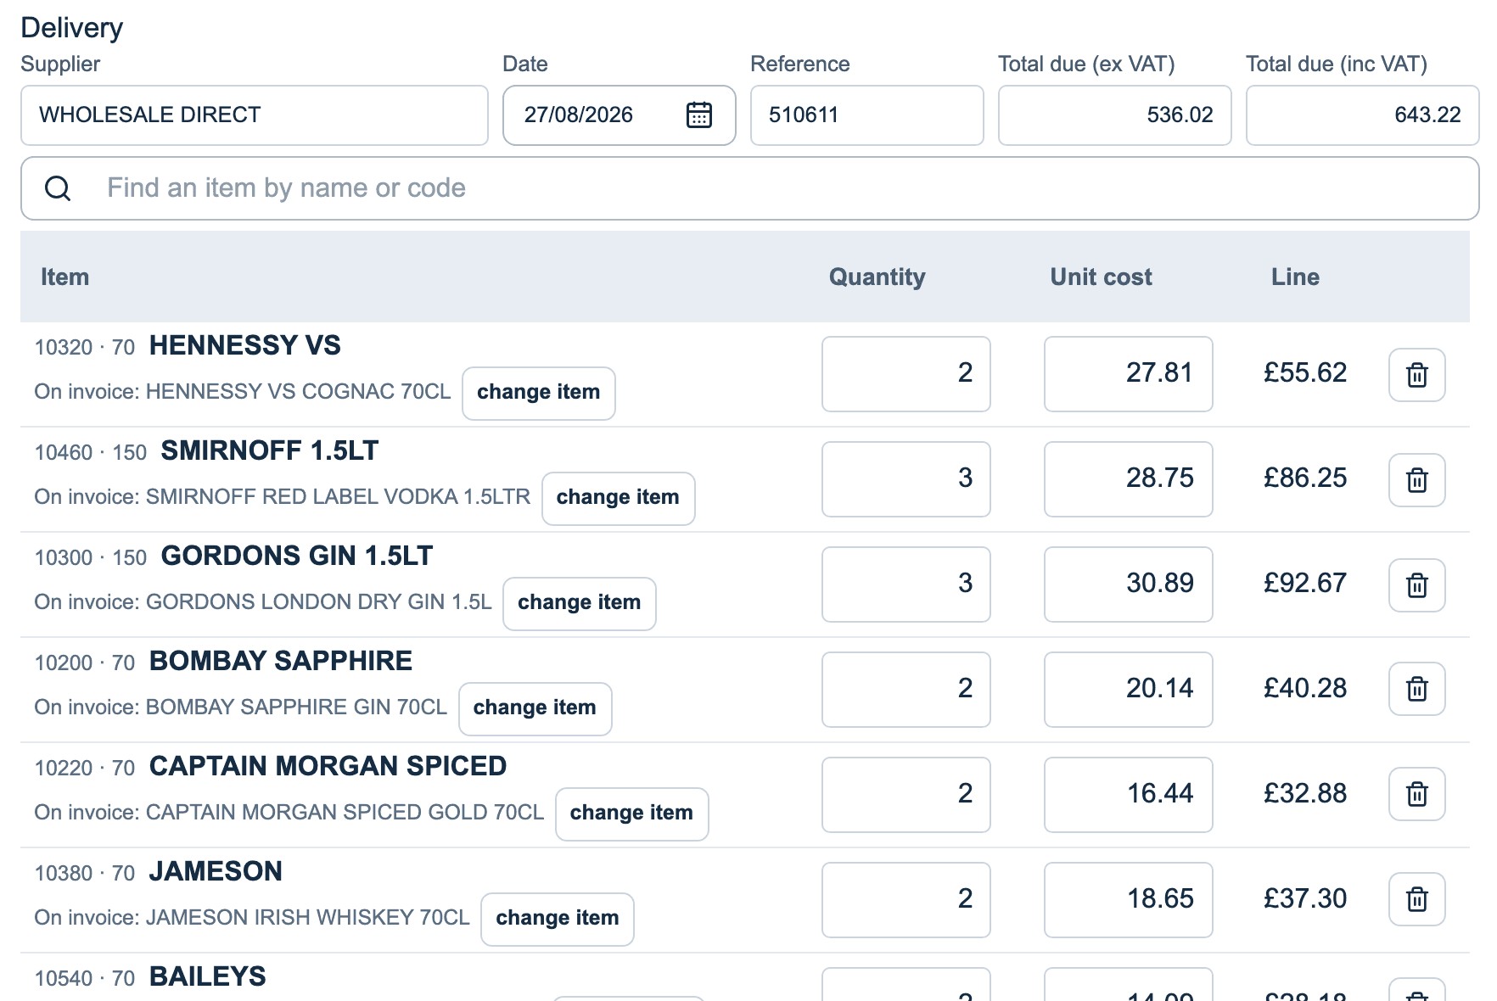Edit JAMESON quantity field
Image resolution: width=1497 pixels, height=1001 pixels.
point(906,900)
